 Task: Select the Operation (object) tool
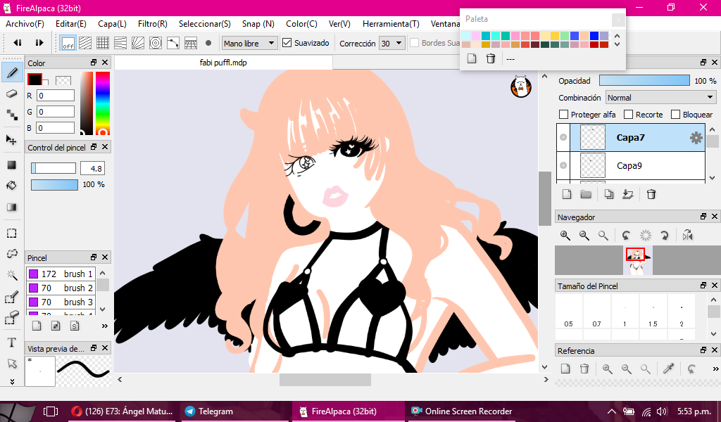[12, 364]
